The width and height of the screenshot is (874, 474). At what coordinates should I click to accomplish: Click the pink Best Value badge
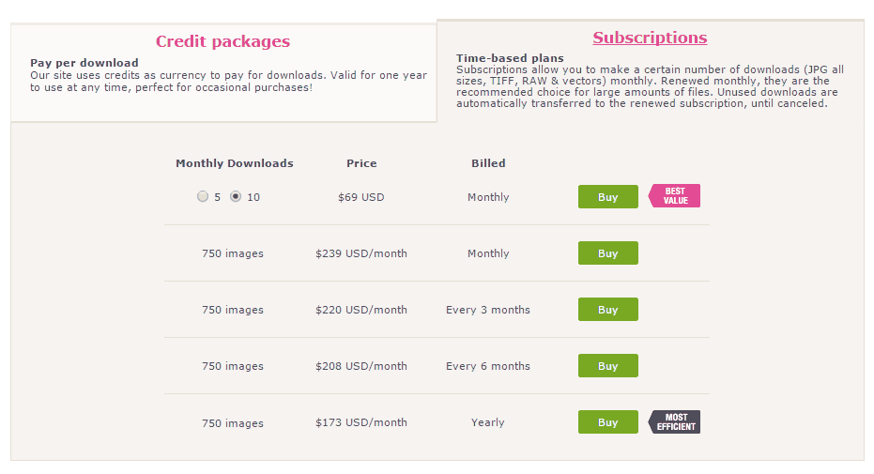674,196
